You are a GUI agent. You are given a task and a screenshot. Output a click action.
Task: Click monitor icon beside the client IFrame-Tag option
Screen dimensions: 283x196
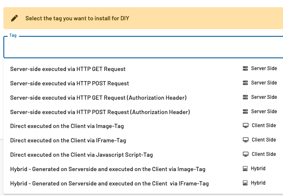(x=245, y=140)
